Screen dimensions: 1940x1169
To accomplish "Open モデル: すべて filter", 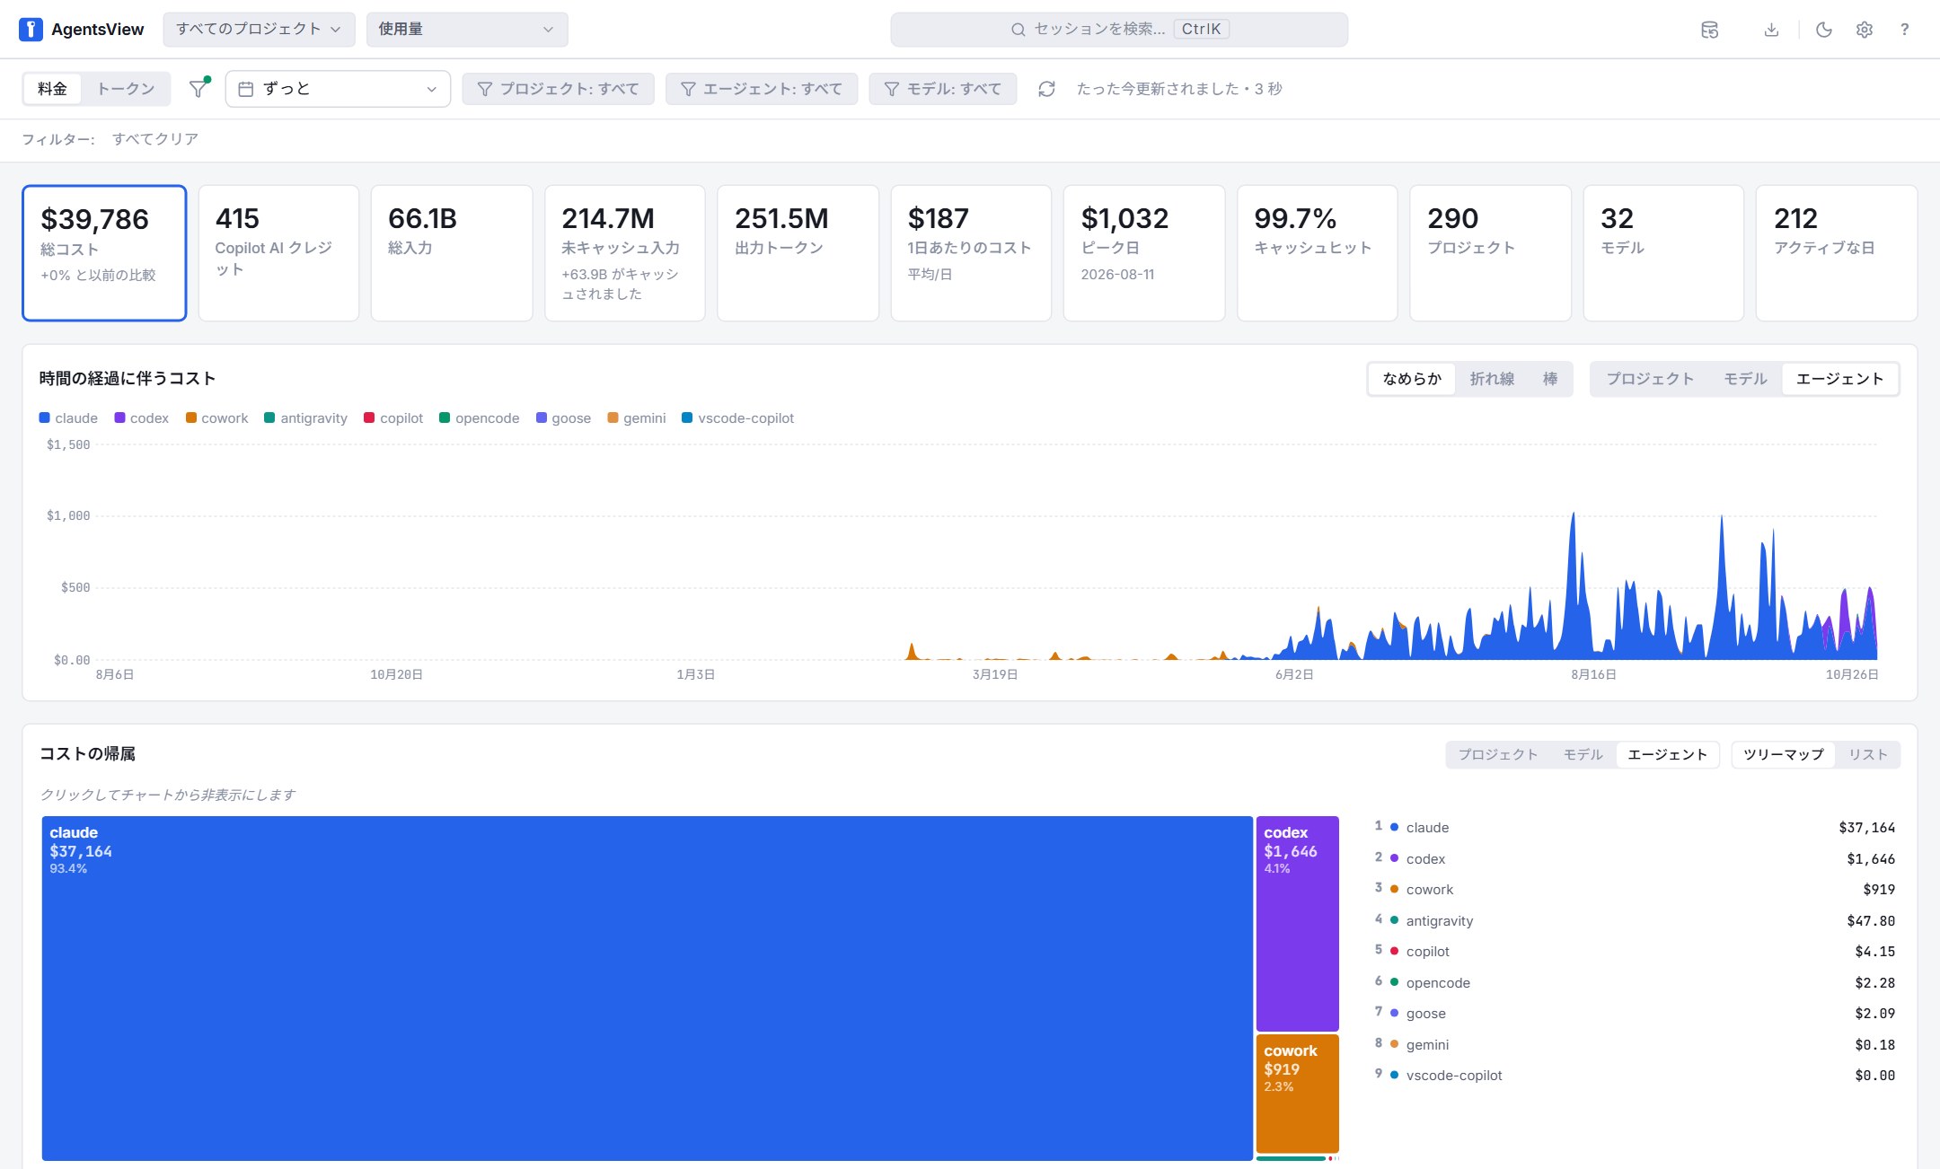I will (x=943, y=89).
